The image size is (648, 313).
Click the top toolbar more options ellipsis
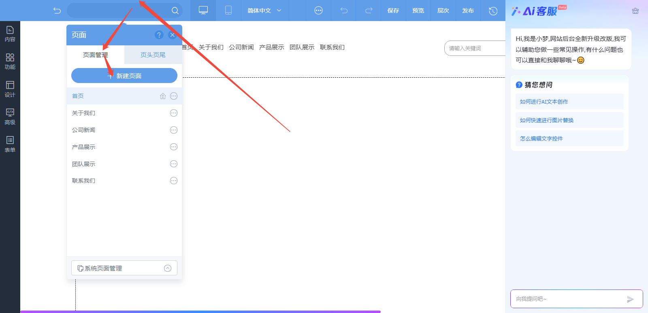point(319,11)
